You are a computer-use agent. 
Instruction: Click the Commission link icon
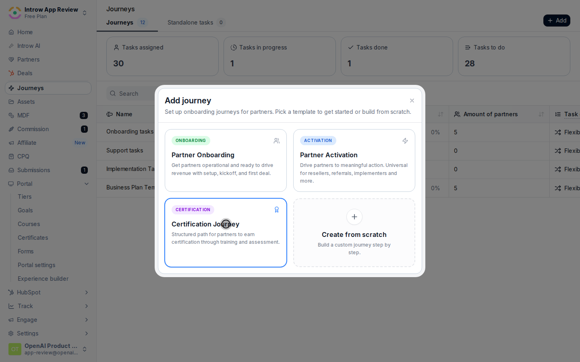[11, 129]
